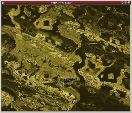Close the Bild1 image window
Viewport: 132px width, 113px height.
[129, 3]
